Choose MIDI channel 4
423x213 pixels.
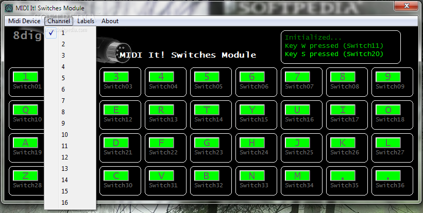(x=70, y=67)
